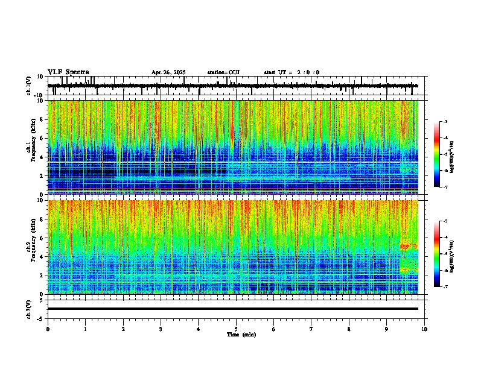Screen dimensions: 478x369
Task: Click the ch.1 "Frequency (kHz)" axis label
Action: coord(33,140)
